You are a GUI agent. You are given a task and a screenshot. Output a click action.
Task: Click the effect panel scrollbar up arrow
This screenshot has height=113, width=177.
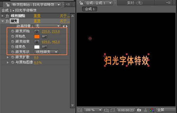point(73,16)
